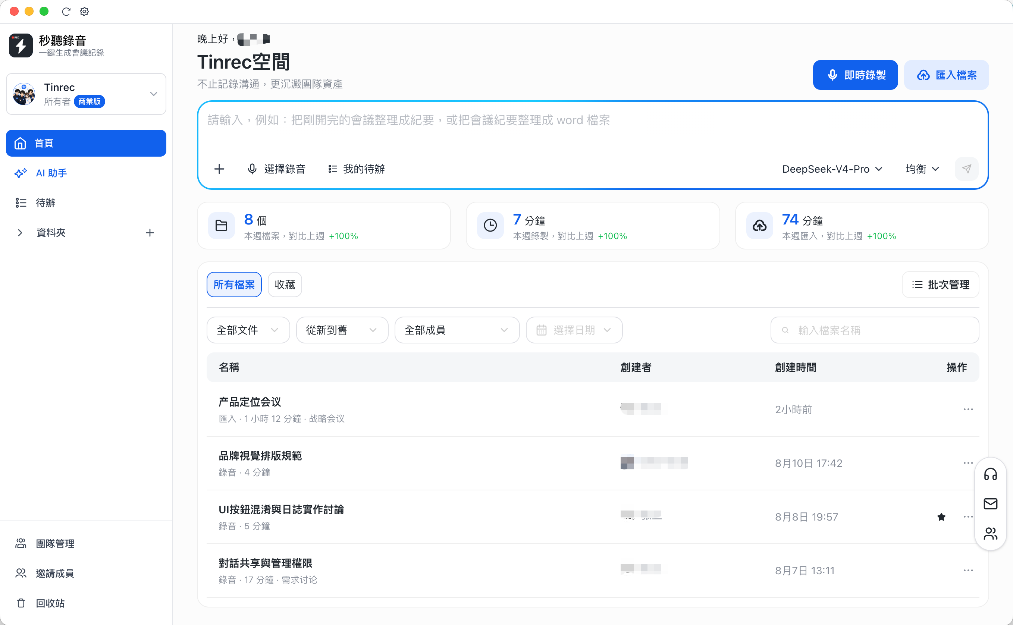This screenshot has width=1013, height=625.
Task: Open 團隊管理 in the sidebar
Action: (x=86, y=543)
